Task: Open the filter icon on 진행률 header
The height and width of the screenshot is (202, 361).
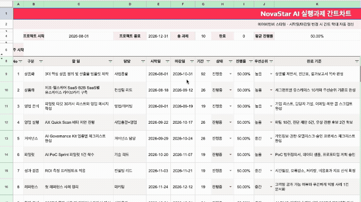Action: (251, 61)
